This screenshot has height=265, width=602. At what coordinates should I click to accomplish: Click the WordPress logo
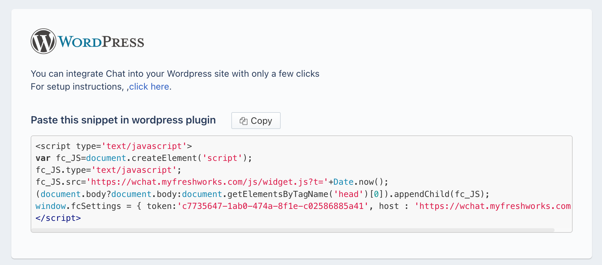[x=87, y=41]
